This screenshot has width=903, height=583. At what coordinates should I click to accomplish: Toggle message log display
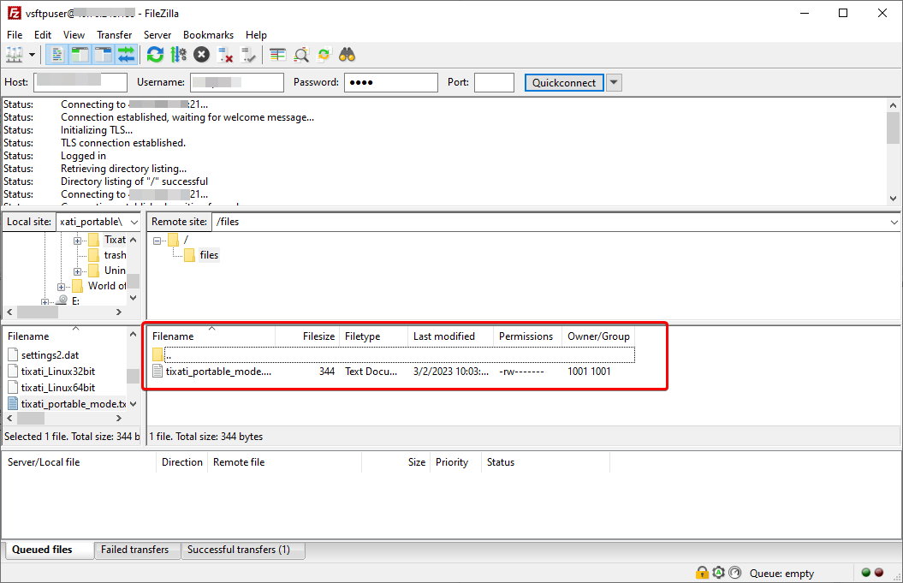[56, 55]
